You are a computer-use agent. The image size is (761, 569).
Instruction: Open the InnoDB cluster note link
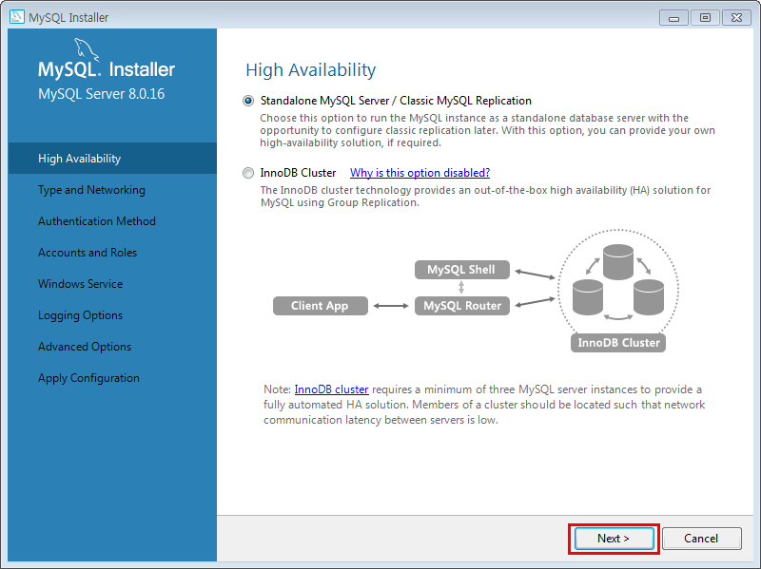click(x=331, y=389)
